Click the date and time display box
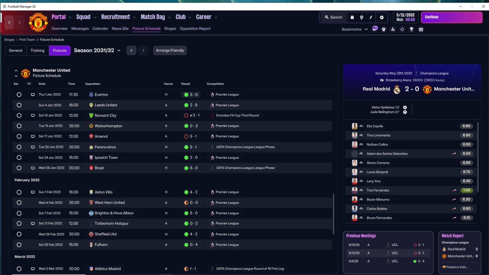This screenshot has height=275, width=489. point(405,17)
